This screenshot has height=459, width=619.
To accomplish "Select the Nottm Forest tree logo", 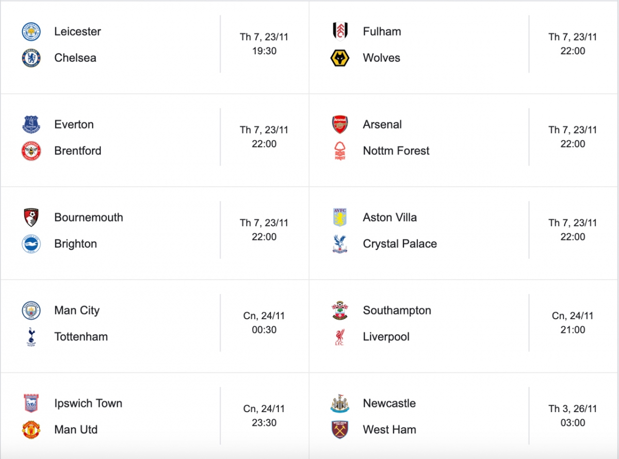I will 340,151.
